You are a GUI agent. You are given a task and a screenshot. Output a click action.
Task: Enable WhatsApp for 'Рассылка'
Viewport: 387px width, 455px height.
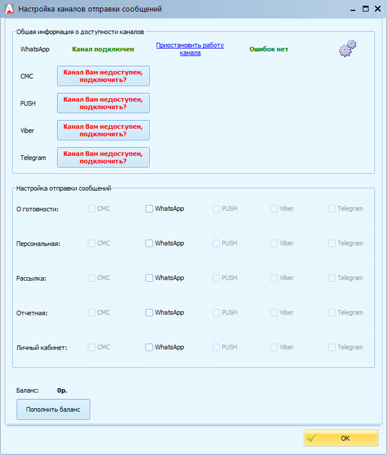tap(149, 278)
